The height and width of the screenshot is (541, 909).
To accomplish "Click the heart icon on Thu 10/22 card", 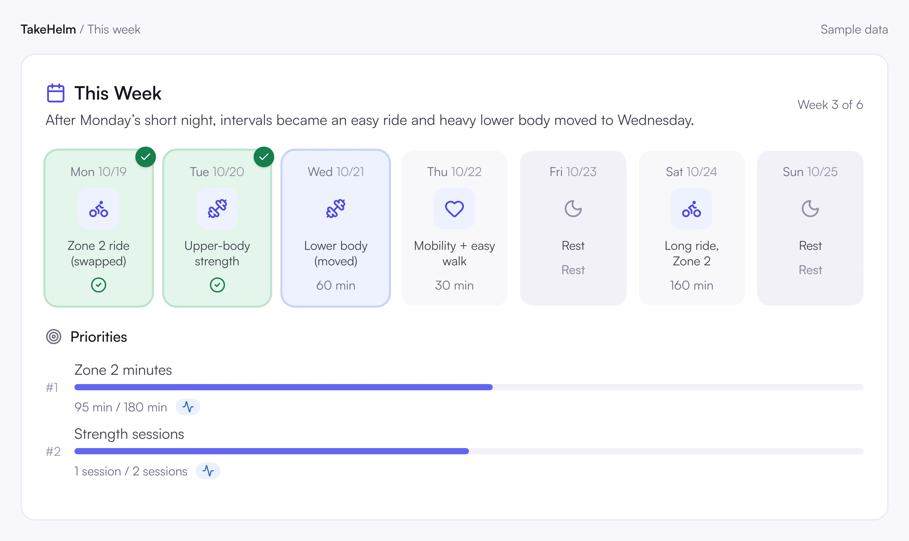I will pos(454,209).
